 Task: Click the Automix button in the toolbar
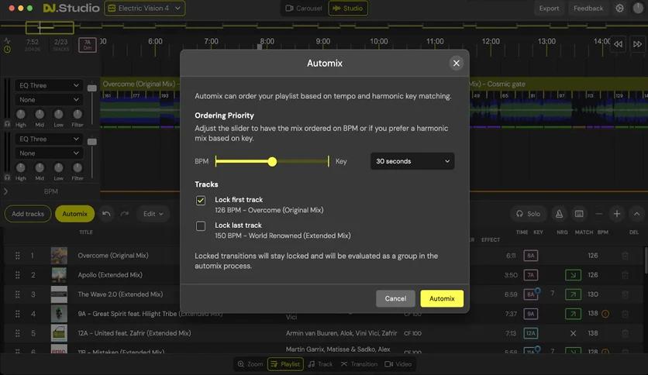[x=74, y=214]
